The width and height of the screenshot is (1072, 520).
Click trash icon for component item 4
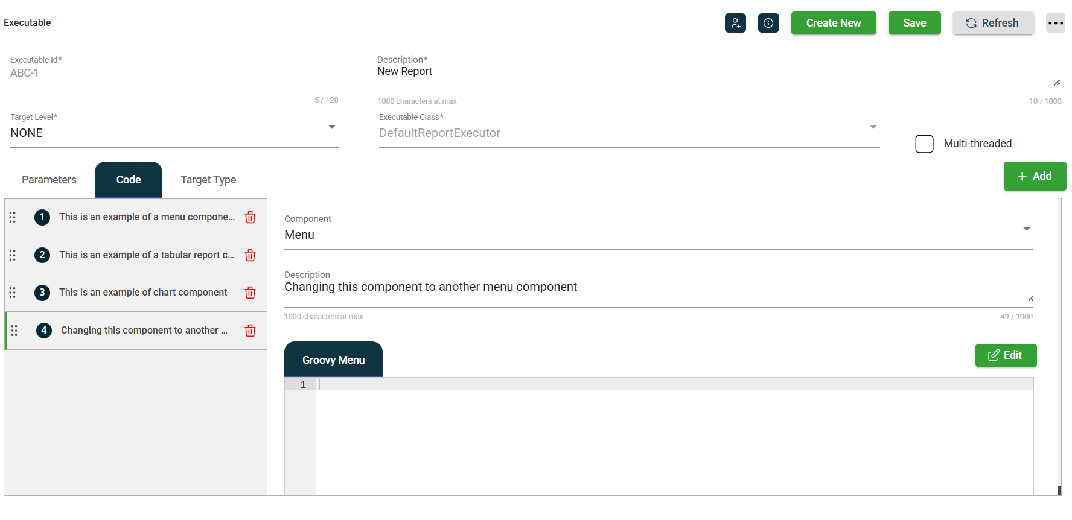[250, 331]
